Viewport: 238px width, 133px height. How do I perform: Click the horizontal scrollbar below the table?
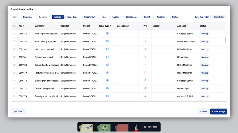coord(119,101)
